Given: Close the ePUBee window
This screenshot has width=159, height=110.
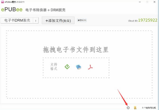Looking at the screenshot, I should pos(154,2).
